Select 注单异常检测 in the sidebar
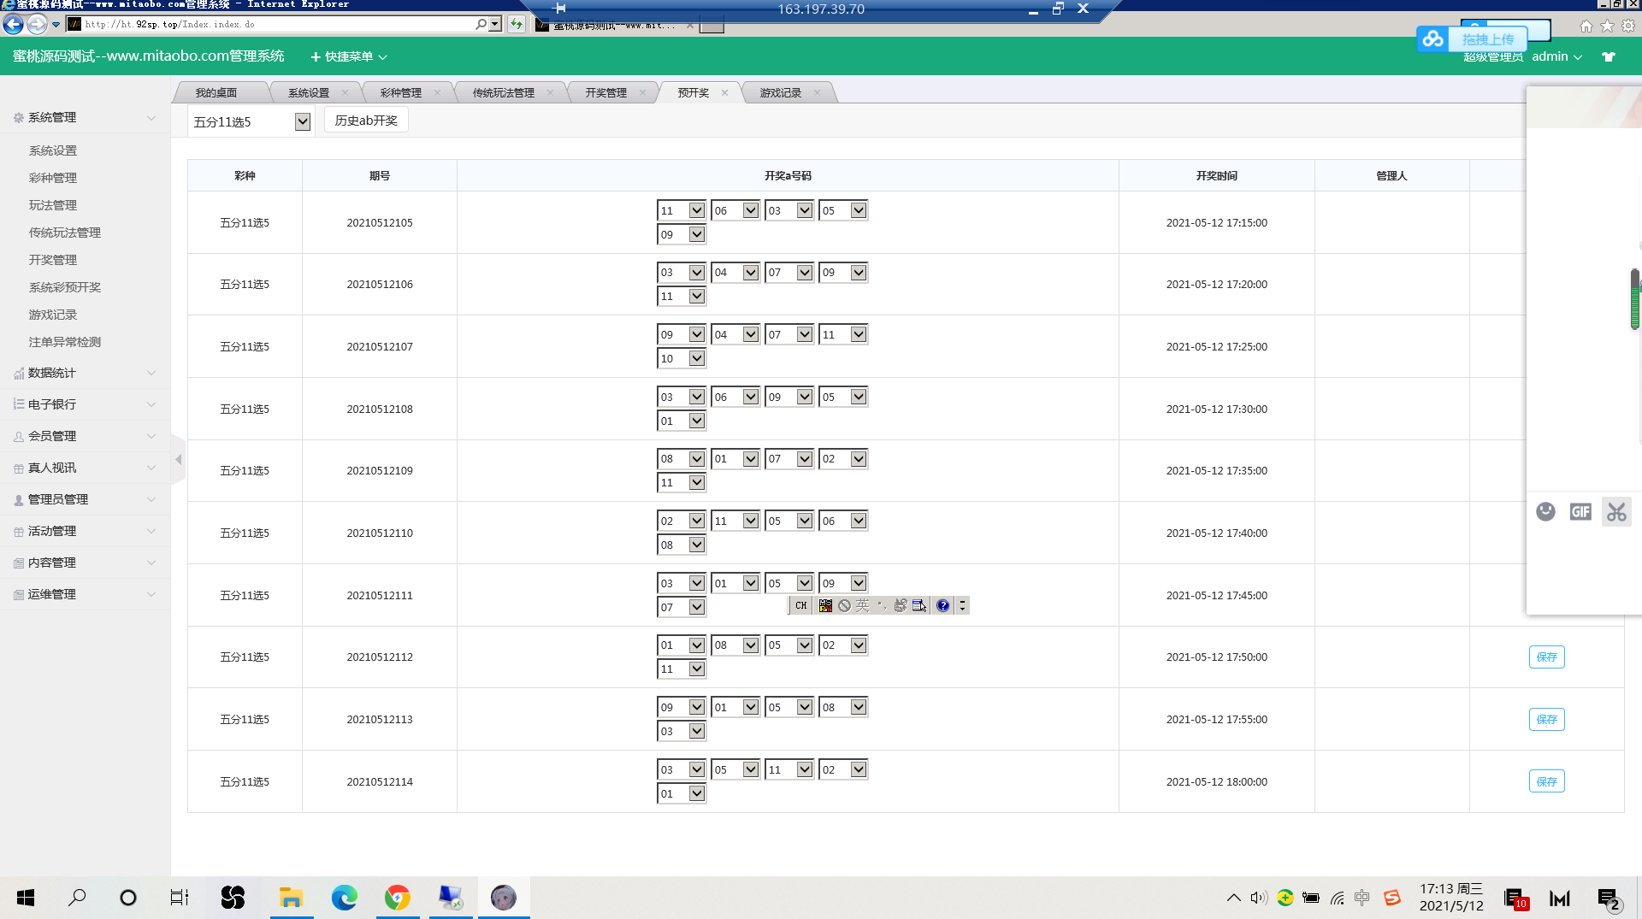 [65, 342]
